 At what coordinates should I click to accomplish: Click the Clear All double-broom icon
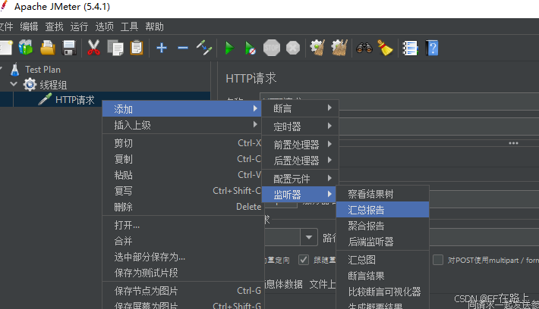[x=339, y=48]
